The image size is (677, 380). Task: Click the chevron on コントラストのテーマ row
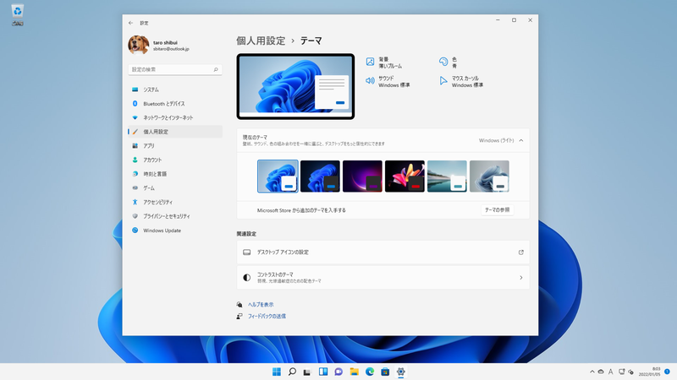[521, 278]
